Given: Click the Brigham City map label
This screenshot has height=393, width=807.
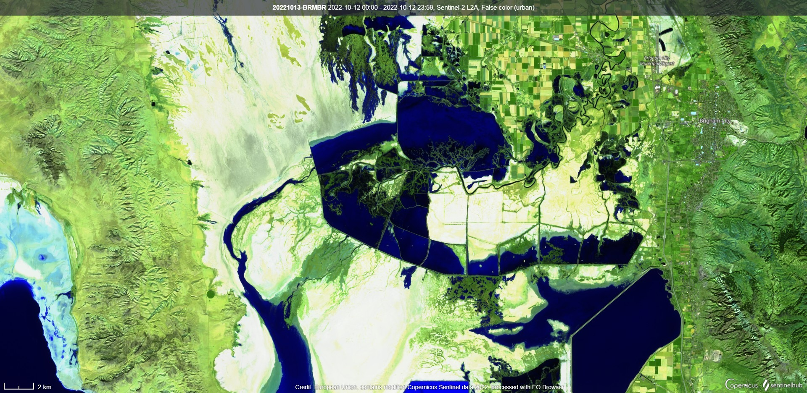Looking at the screenshot, I should click(x=715, y=121).
